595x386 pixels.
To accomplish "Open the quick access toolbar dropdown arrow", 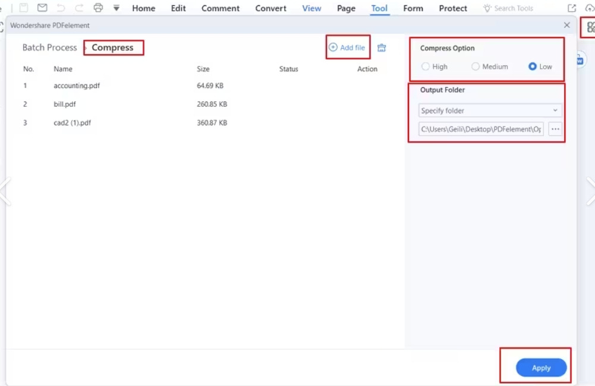I will point(117,8).
